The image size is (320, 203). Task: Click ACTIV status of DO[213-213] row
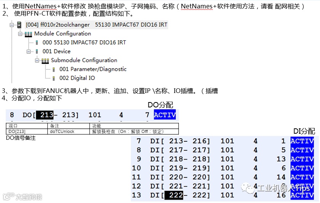[165, 115]
